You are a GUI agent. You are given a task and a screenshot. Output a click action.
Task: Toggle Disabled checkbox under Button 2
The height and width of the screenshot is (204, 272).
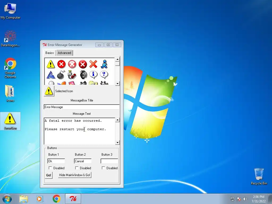[x=77, y=168]
